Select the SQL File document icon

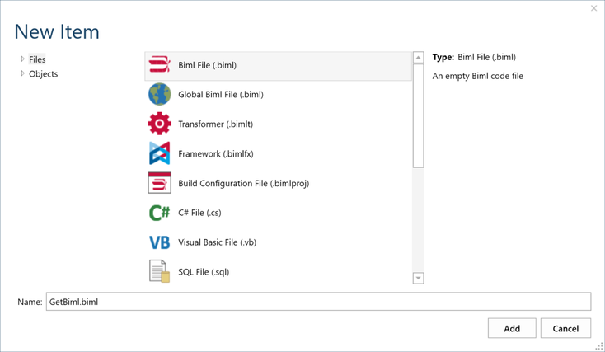click(159, 271)
